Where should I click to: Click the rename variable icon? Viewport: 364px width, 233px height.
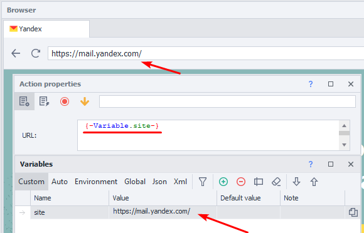pyautogui.click(x=259, y=182)
